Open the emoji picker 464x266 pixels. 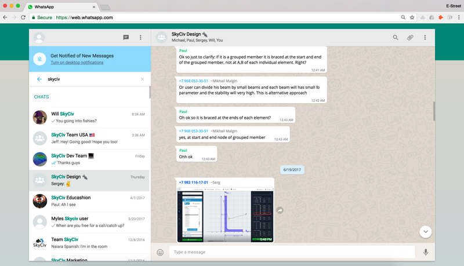pos(160,252)
